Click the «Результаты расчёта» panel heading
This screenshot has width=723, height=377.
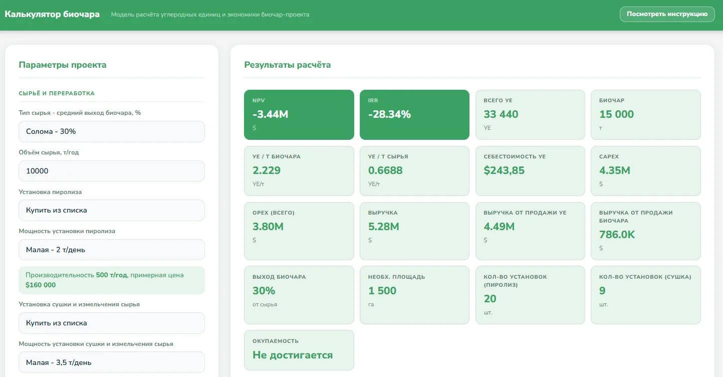tap(288, 65)
